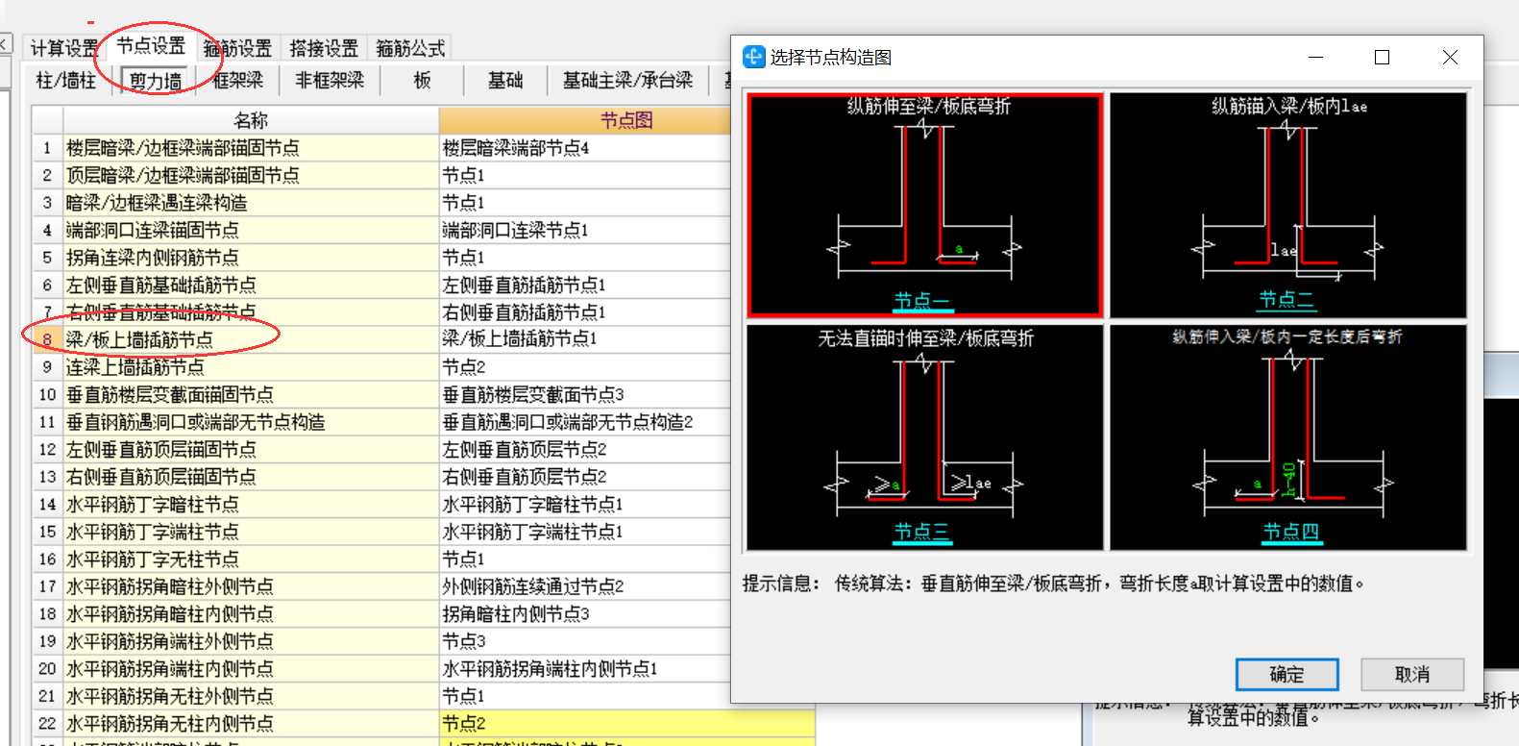Click the 确定 button in dialog
Screen dimensions: 1519x746
[x=1286, y=674]
